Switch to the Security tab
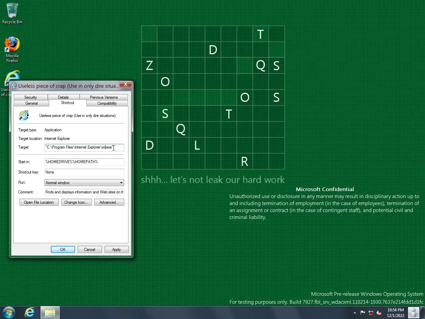This screenshot has width=425, height=319. 31,97
